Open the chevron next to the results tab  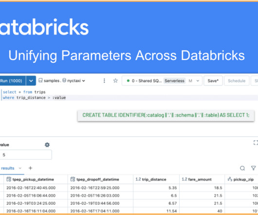click(20, 168)
